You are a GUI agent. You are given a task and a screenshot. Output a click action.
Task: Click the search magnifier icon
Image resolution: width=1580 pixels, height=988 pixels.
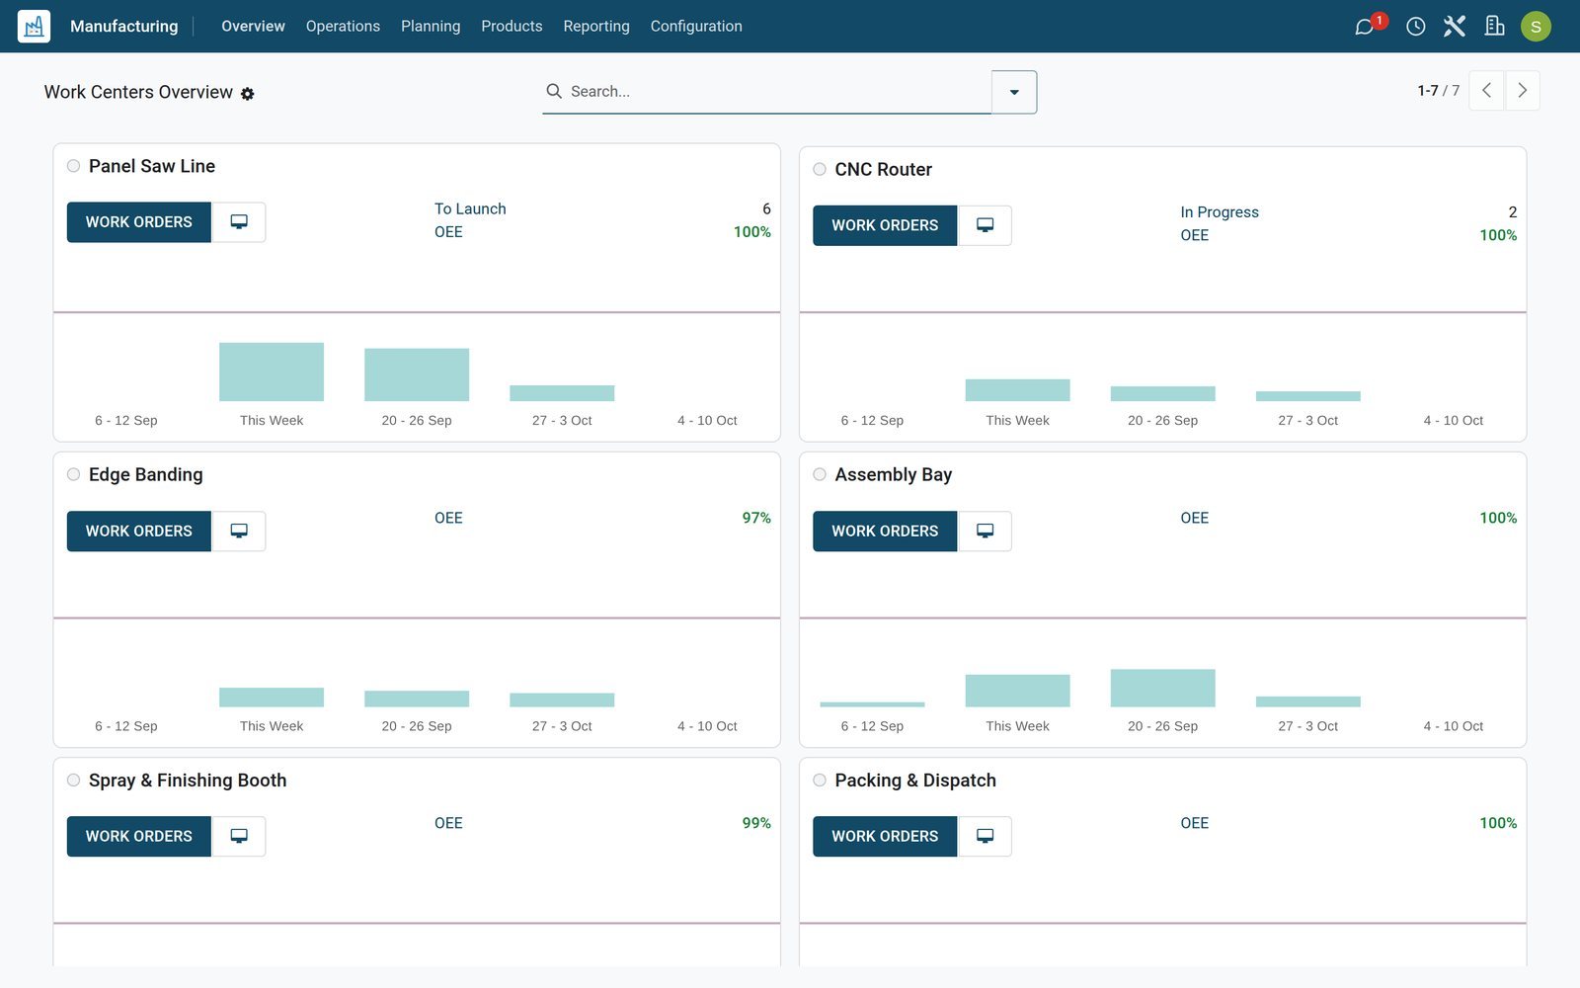[554, 91]
